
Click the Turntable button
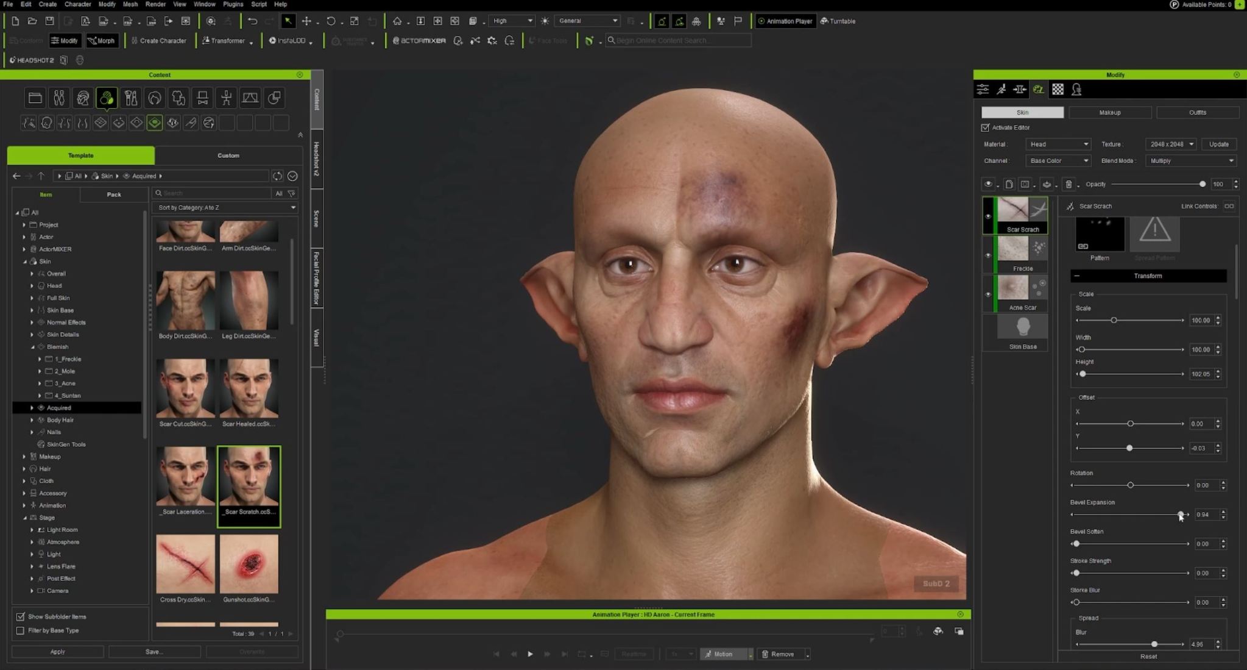coord(838,21)
